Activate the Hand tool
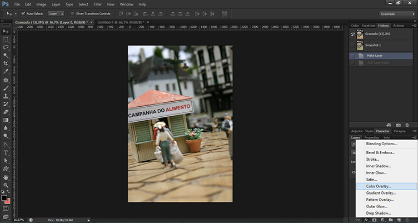The image size is (418, 223). (6, 176)
